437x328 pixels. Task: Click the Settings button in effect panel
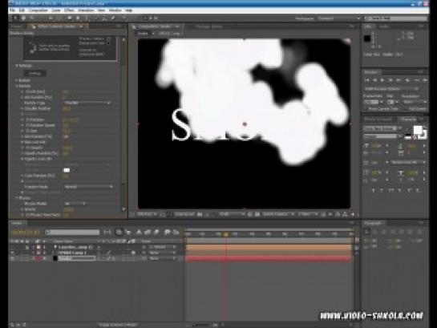tap(35, 73)
